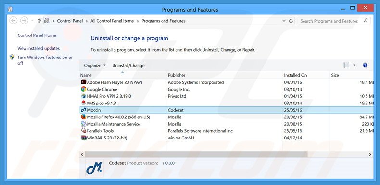The image size is (380, 185).
Task: Click the Control Panel breadcrumb
Action: coord(70,21)
